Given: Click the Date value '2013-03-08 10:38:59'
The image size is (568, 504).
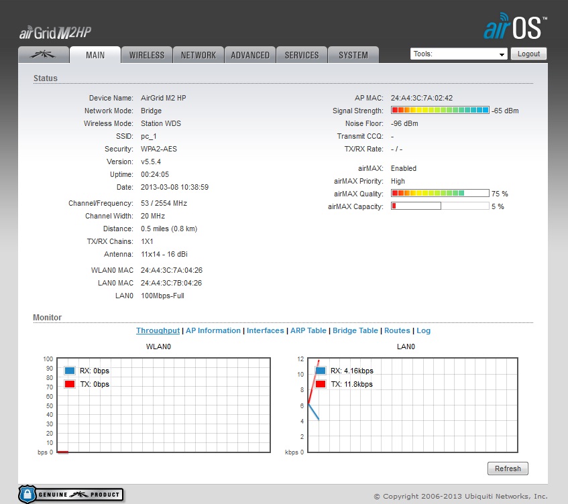Looking at the screenshot, I should 174,187.
